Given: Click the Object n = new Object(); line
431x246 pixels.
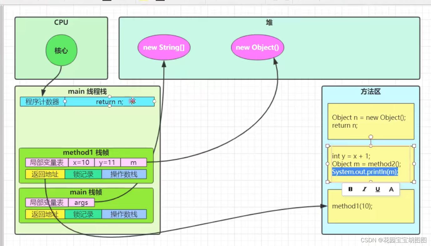Looking at the screenshot, I should (369, 117).
